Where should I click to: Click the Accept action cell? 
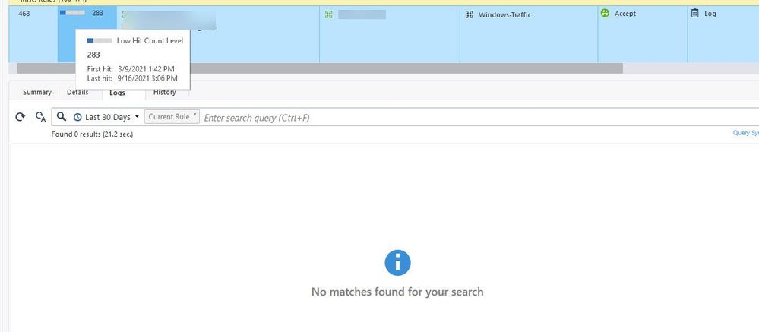click(642, 34)
